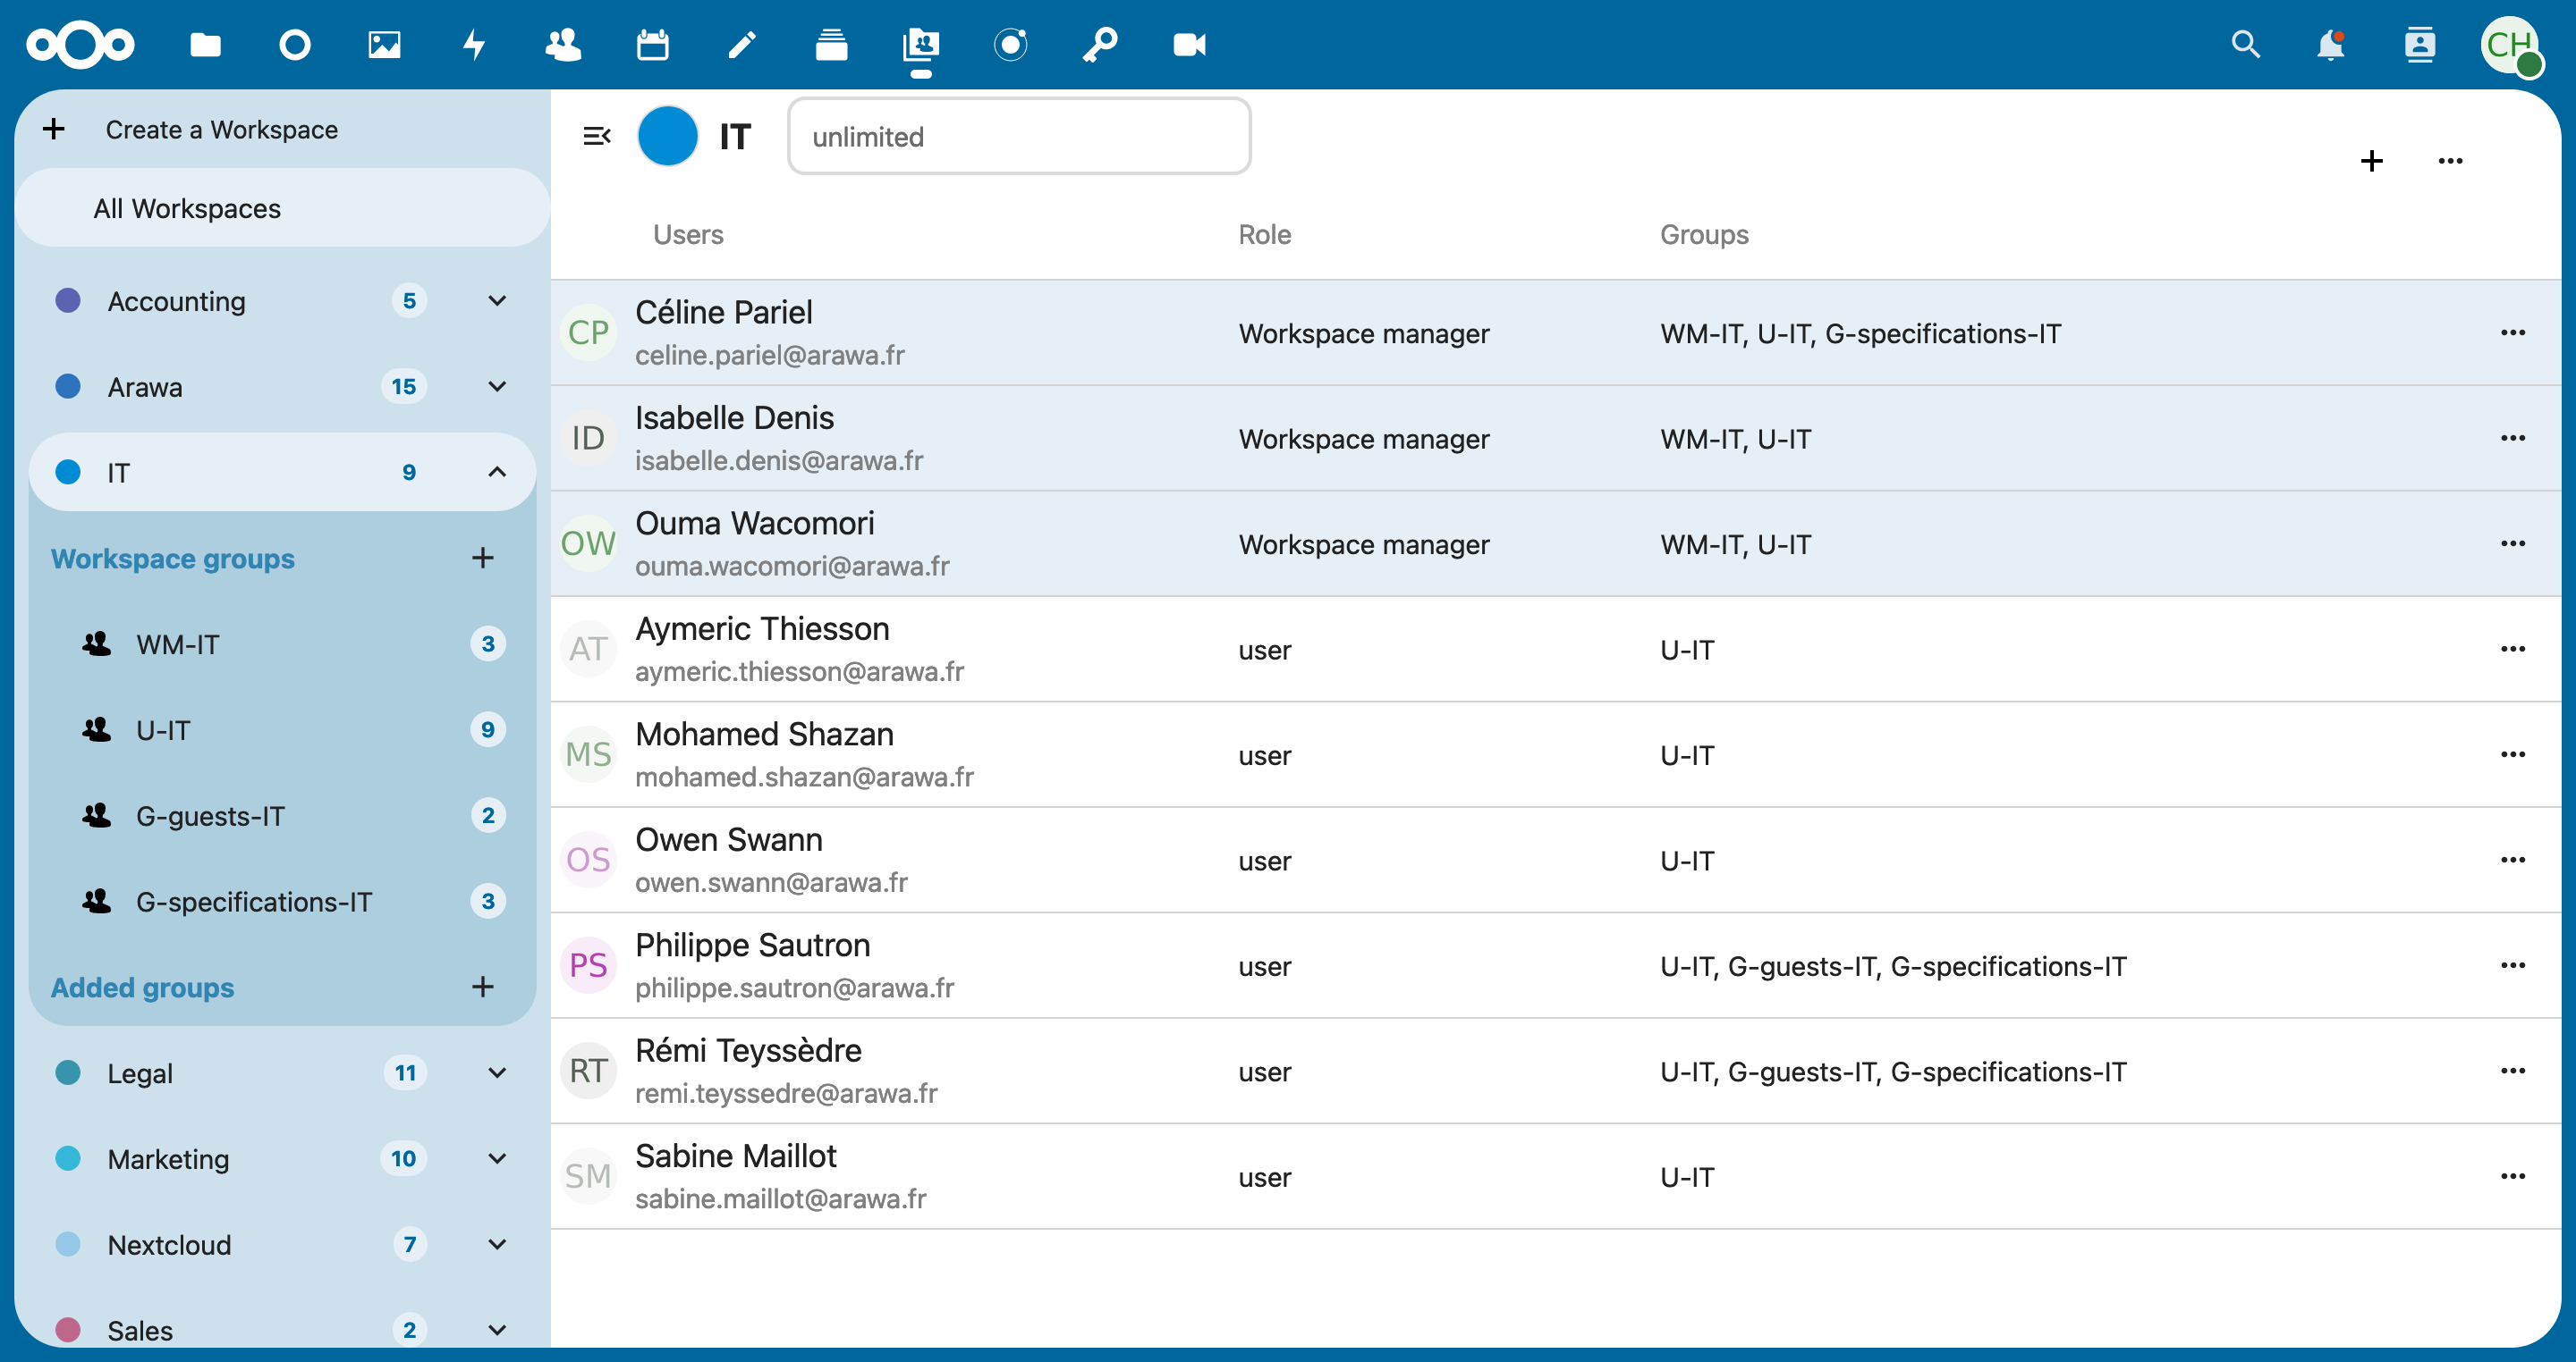Viewport: 2576px width, 1362px height.
Task: Expand the Marketing workspace
Action: (x=497, y=1158)
